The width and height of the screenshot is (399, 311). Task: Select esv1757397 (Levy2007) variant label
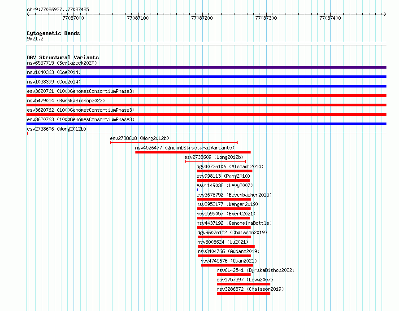(245, 280)
